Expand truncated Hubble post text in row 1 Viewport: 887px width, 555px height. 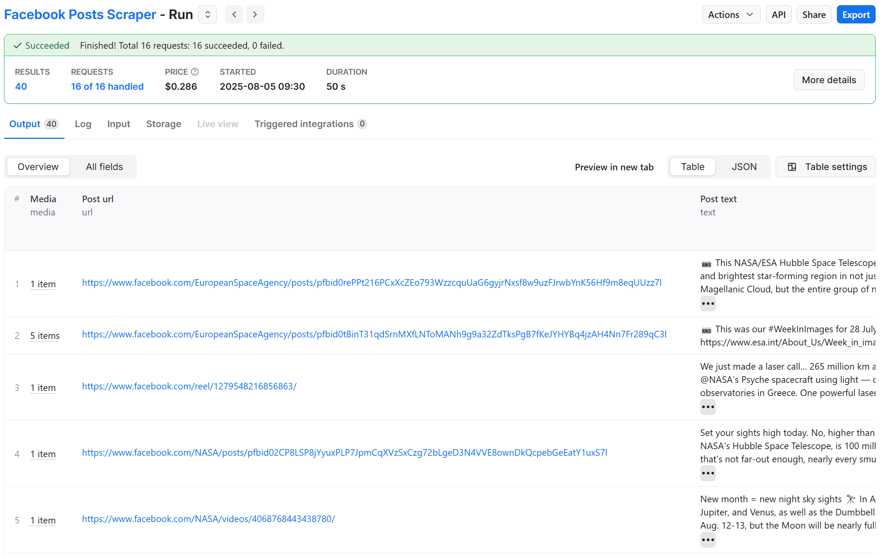click(707, 303)
